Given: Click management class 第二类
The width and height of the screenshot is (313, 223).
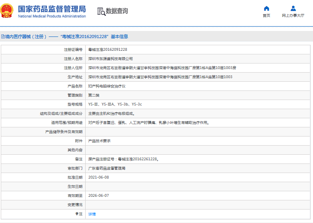Looking at the screenshot, I should click(x=94, y=95).
